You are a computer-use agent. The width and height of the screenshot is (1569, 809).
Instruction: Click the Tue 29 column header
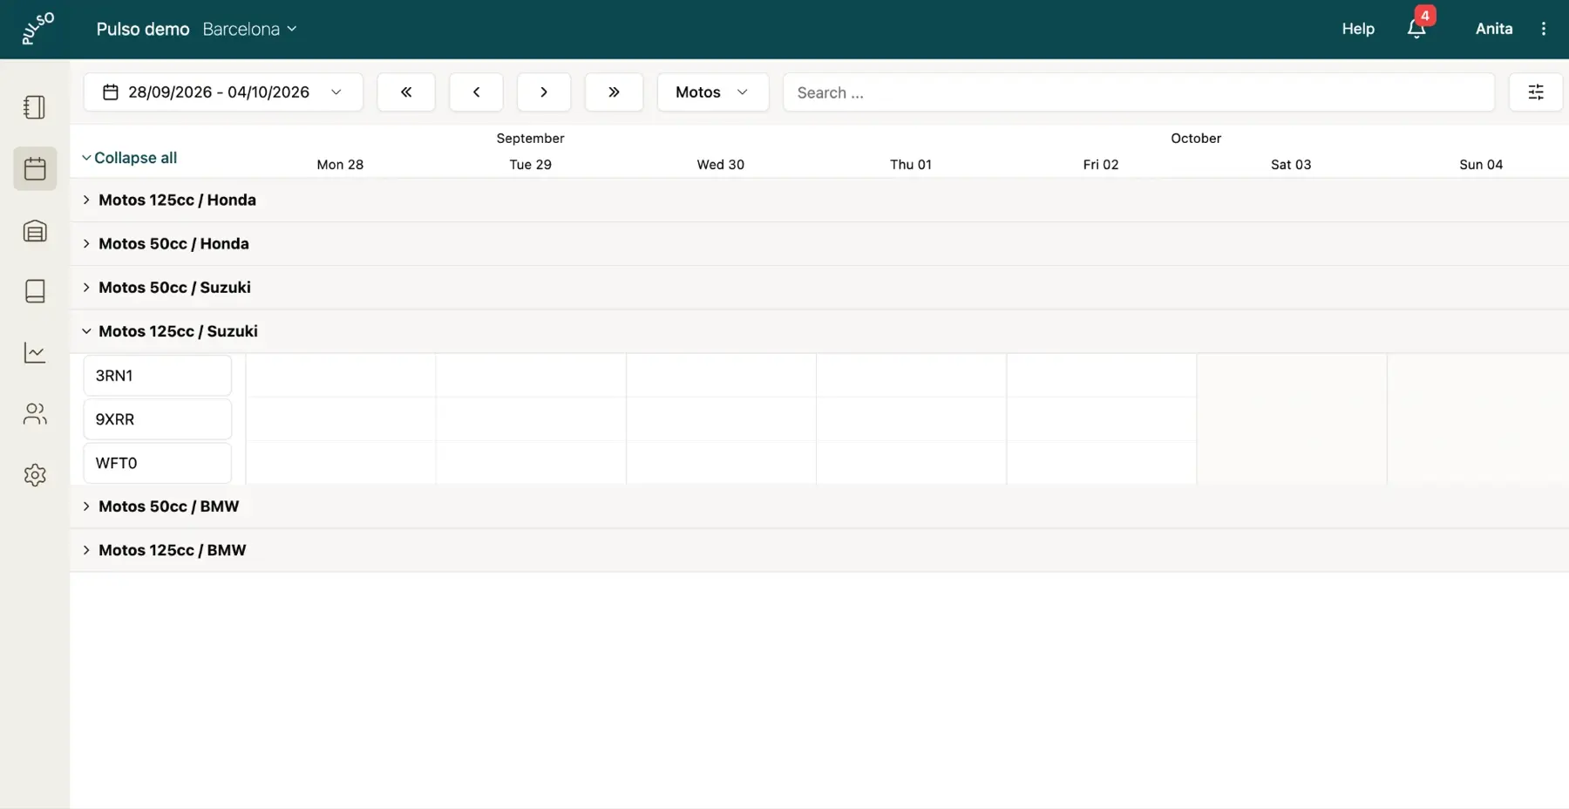531,164
